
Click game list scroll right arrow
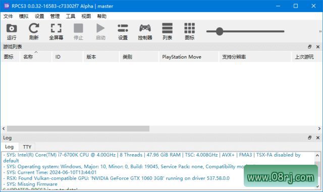click(x=319, y=128)
